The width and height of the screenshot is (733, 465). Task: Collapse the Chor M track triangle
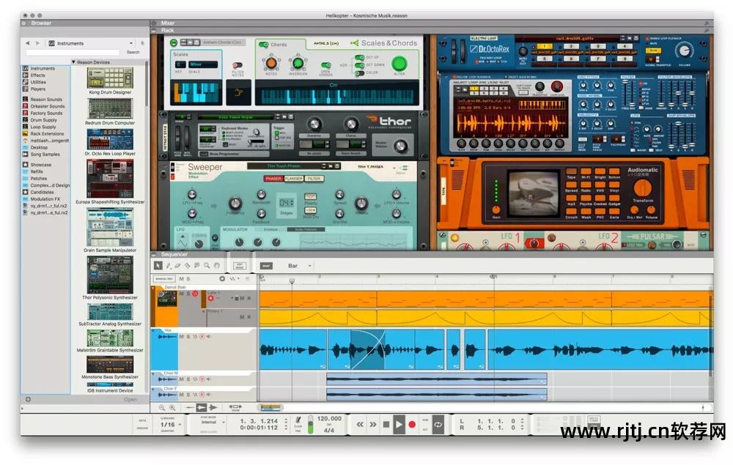153,373
